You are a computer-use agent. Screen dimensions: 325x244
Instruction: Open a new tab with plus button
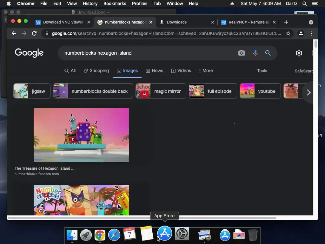pyautogui.click(x=286, y=22)
